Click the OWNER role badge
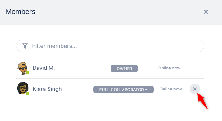222x121 pixels. [124, 69]
